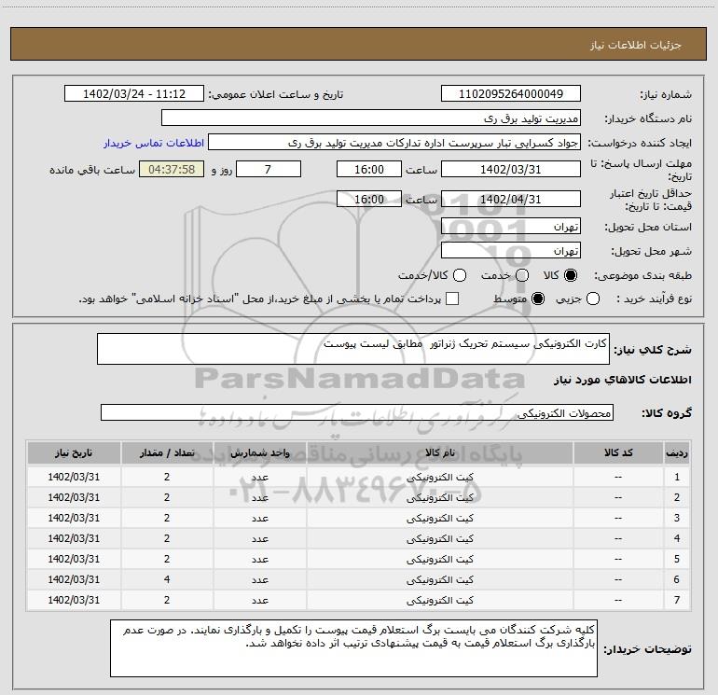Click the general description text box کارت الکترونیکی
Image resolution: width=718 pixels, height=695 pixels.
(x=353, y=349)
